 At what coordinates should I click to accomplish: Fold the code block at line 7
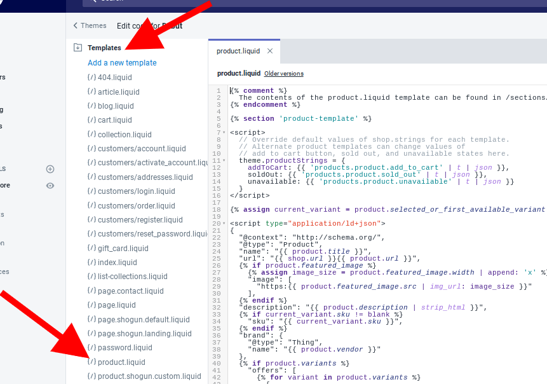point(224,133)
